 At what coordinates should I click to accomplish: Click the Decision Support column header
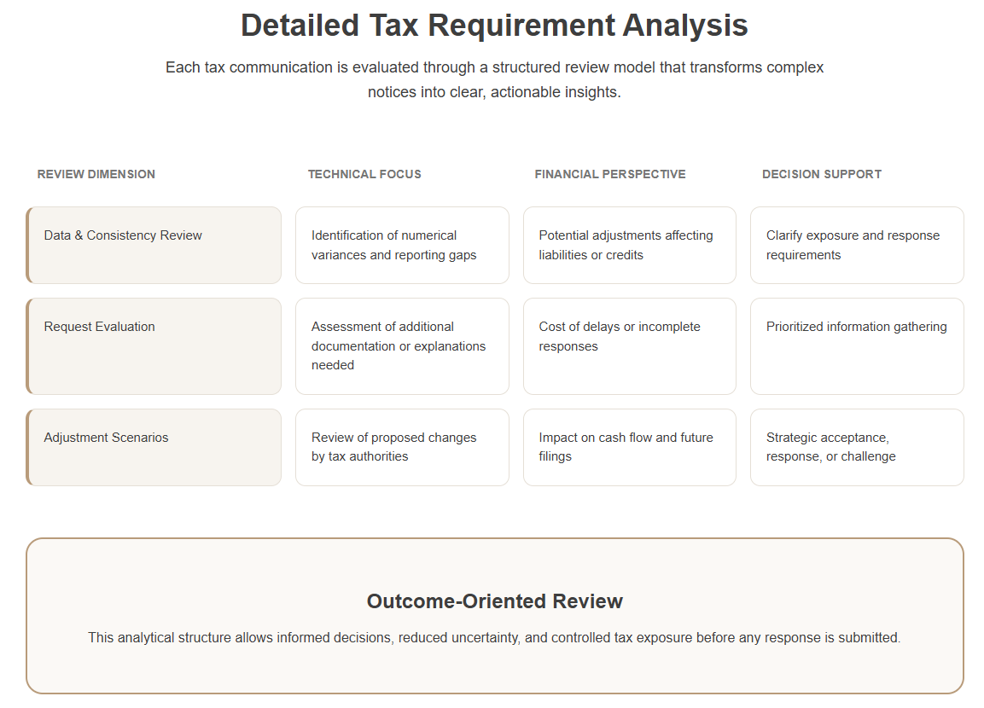(822, 174)
